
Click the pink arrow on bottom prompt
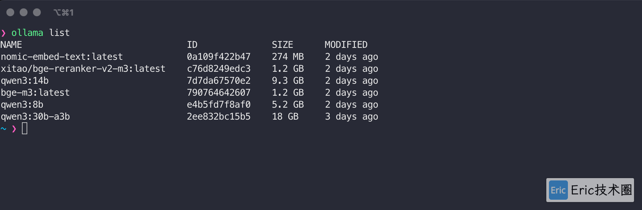point(14,129)
